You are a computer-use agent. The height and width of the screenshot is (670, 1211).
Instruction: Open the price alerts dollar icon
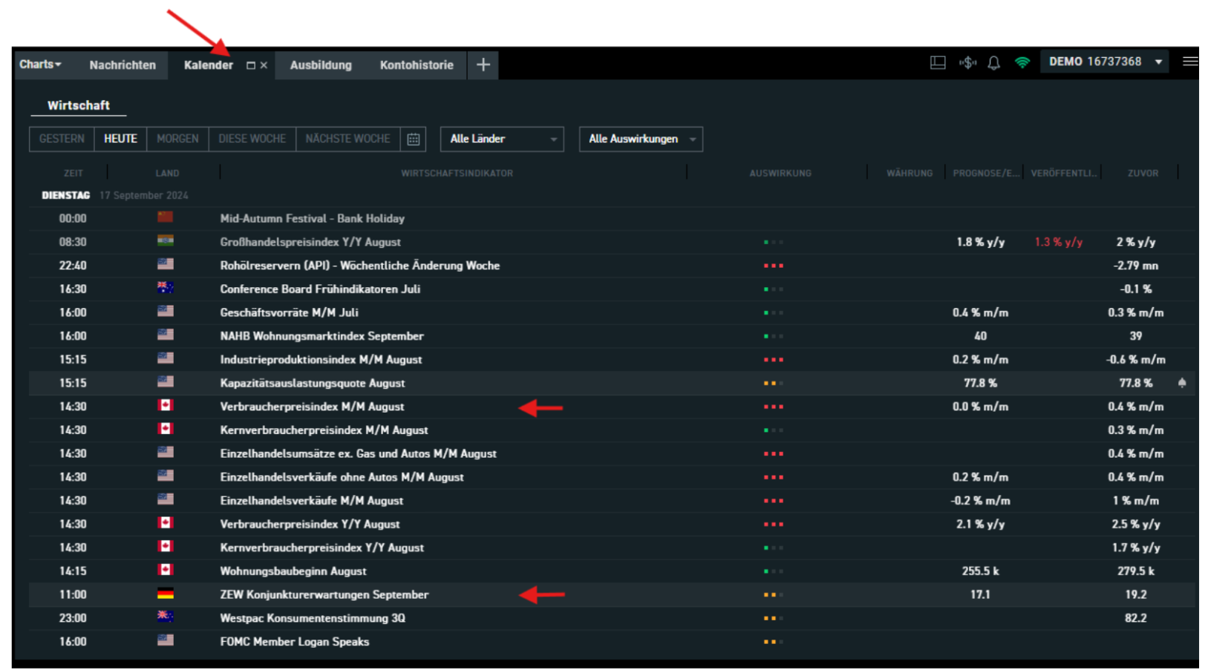pos(970,62)
